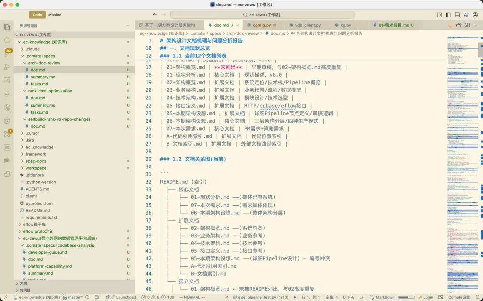Open the Testing flask icon view
Image resolution: width=483 pixels, height=301 pixels.
coord(7,93)
